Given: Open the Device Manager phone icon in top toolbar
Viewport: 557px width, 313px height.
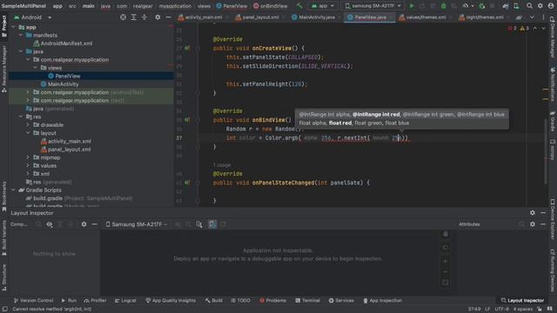Looking at the screenshot, I should click(x=516, y=6).
